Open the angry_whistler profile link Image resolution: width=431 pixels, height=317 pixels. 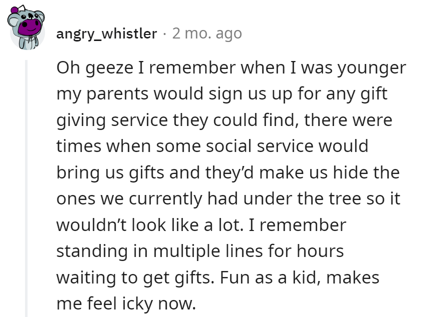coord(106,33)
